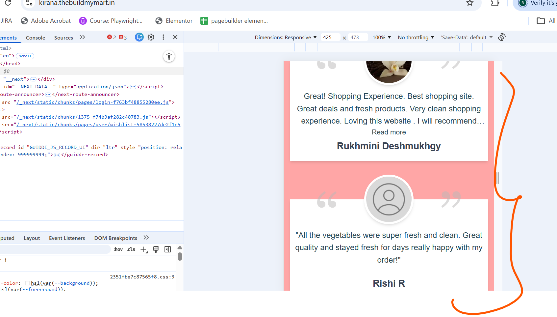Open the wishlist chunk script link

(99, 125)
